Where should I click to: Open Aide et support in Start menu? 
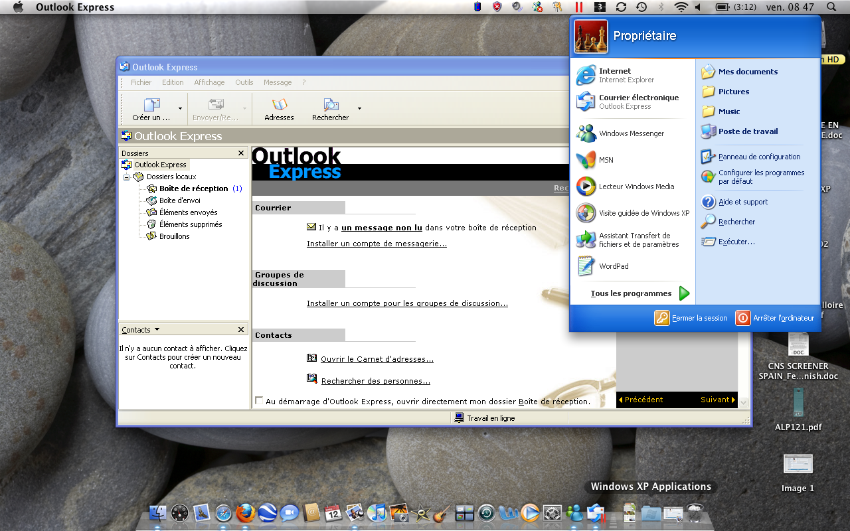(x=734, y=202)
